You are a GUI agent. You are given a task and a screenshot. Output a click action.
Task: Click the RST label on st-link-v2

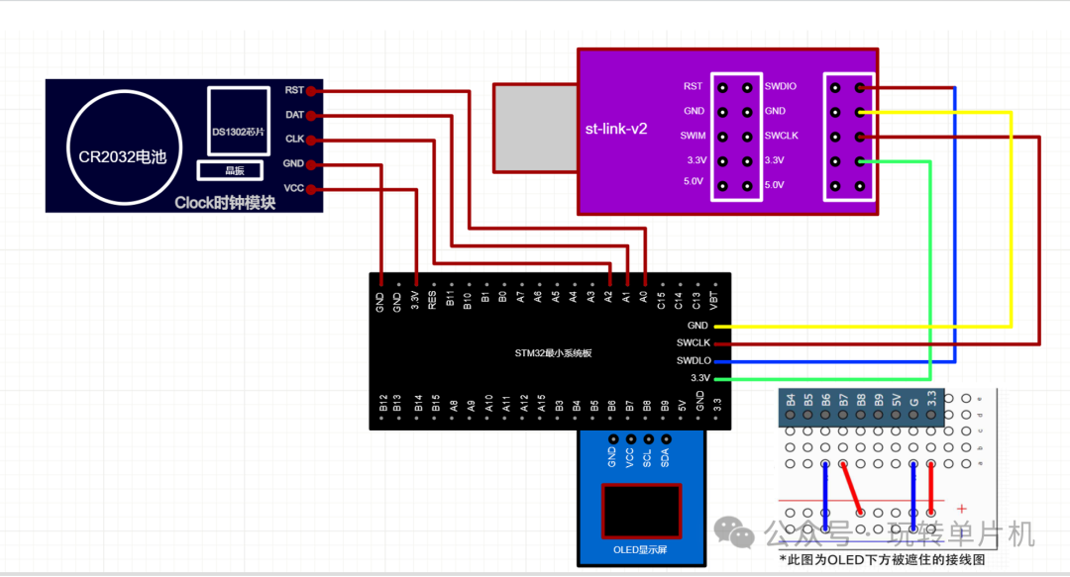click(x=693, y=87)
